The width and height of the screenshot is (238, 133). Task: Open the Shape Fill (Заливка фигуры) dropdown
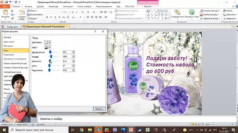(210, 11)
